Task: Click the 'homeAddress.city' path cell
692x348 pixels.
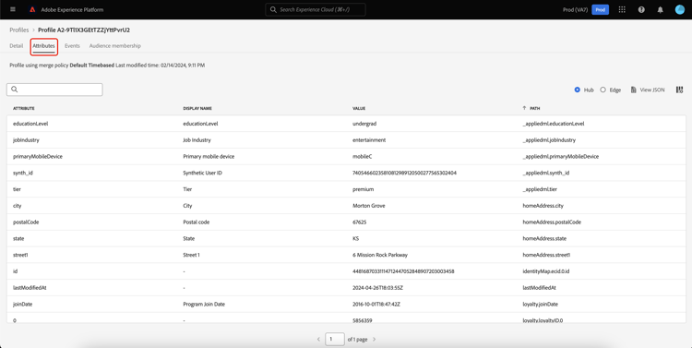Action: pyautogui.click(x=543, y=206)
